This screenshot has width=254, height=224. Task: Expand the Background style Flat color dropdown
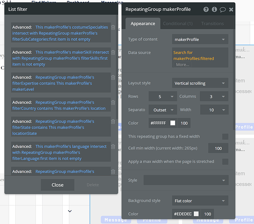point(200,201)
